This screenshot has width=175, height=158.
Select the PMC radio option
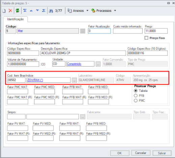click(136, 101)
